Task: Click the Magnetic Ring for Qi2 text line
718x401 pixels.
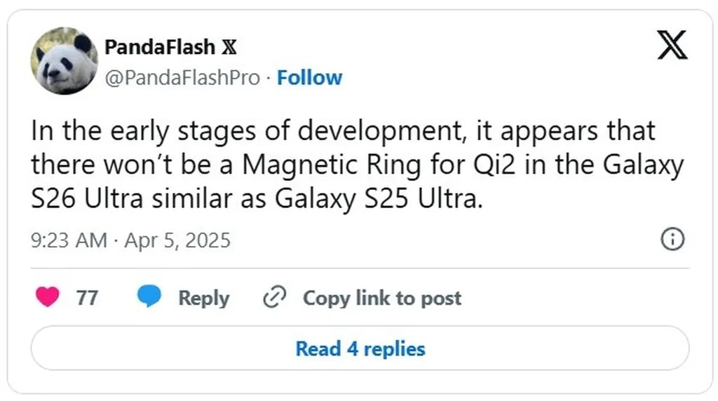Action: (x=358, y=165)
